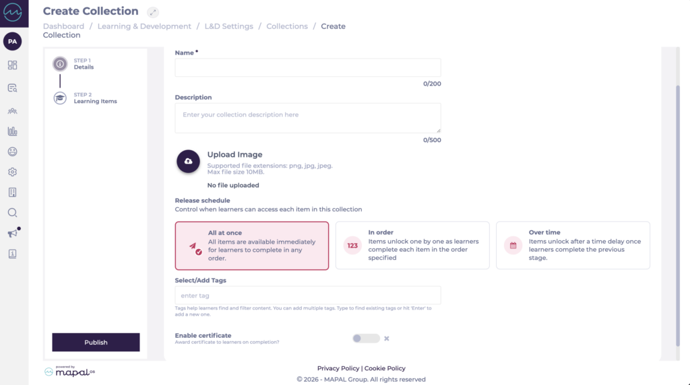The height and width of the screenshot is (385, 690).
Task: Click the Name input field
Action: point(308,68)
